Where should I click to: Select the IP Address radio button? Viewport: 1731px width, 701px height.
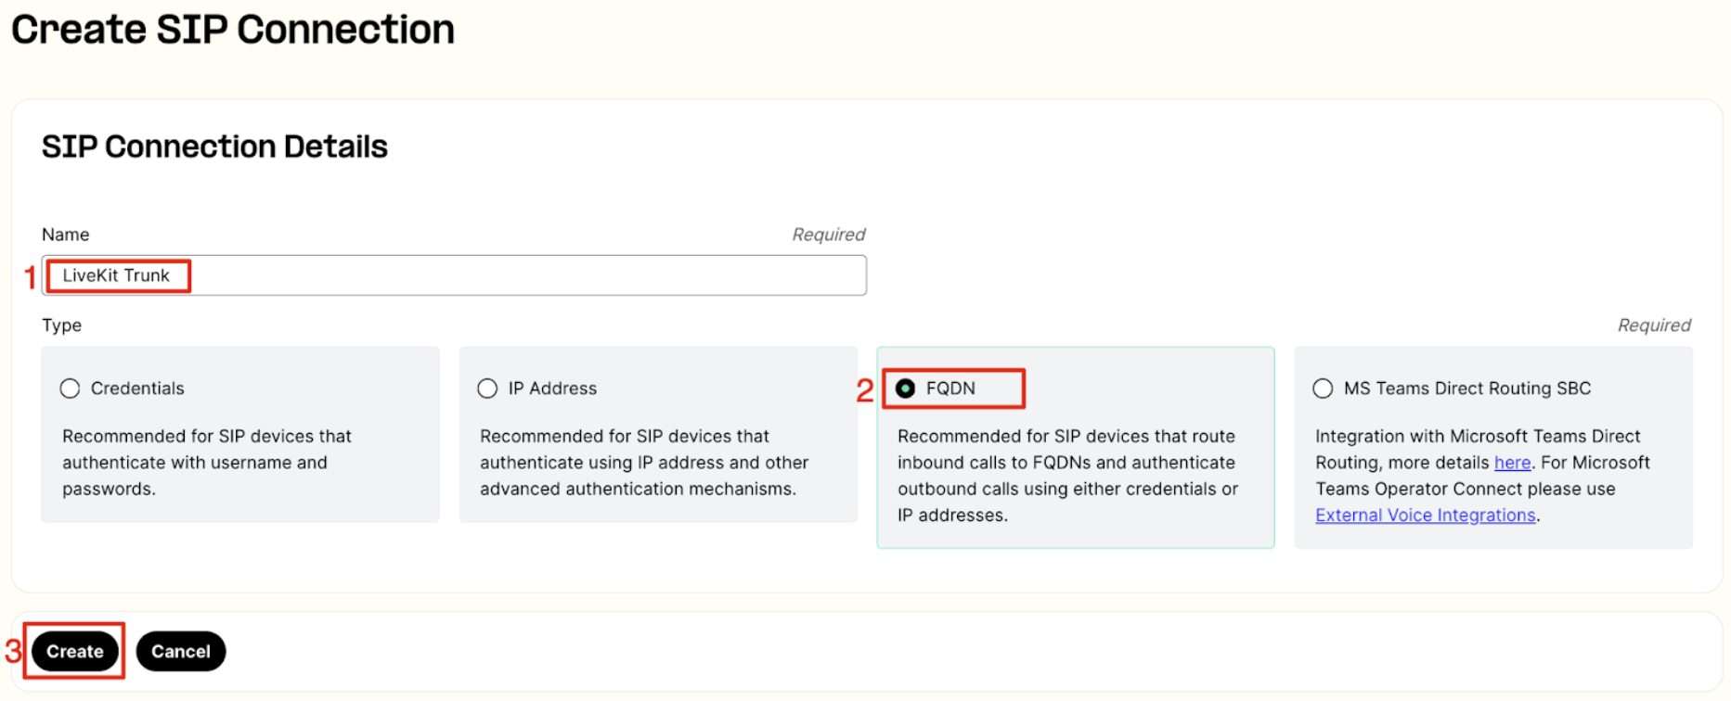[487, 389]
